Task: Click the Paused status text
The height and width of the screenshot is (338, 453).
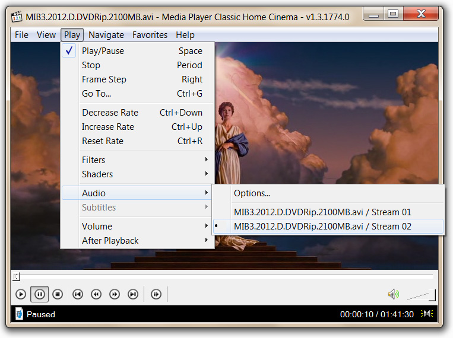Action: [x=41, y=314]
